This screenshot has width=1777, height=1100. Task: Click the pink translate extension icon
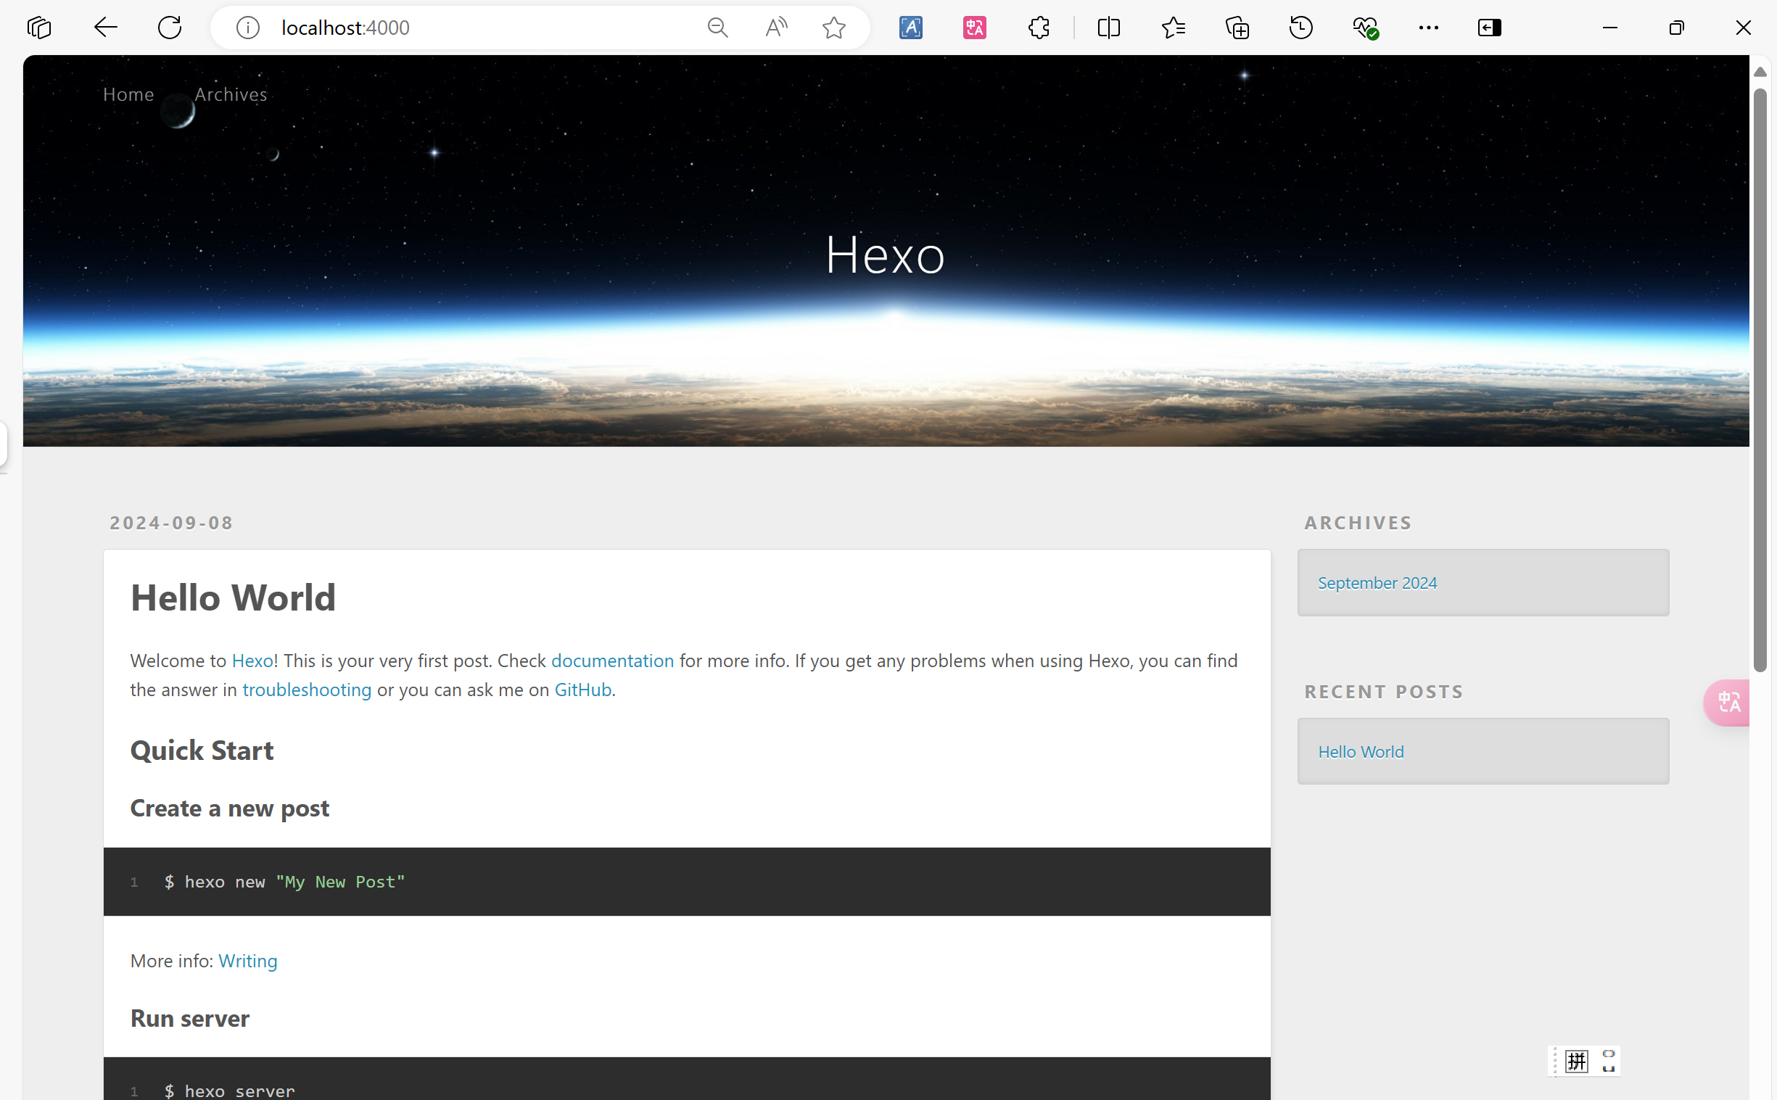(x=974, y=28)
